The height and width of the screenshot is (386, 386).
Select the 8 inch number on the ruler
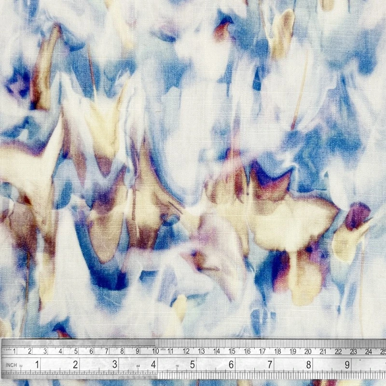pyautogui.click(x=308, y=364)
